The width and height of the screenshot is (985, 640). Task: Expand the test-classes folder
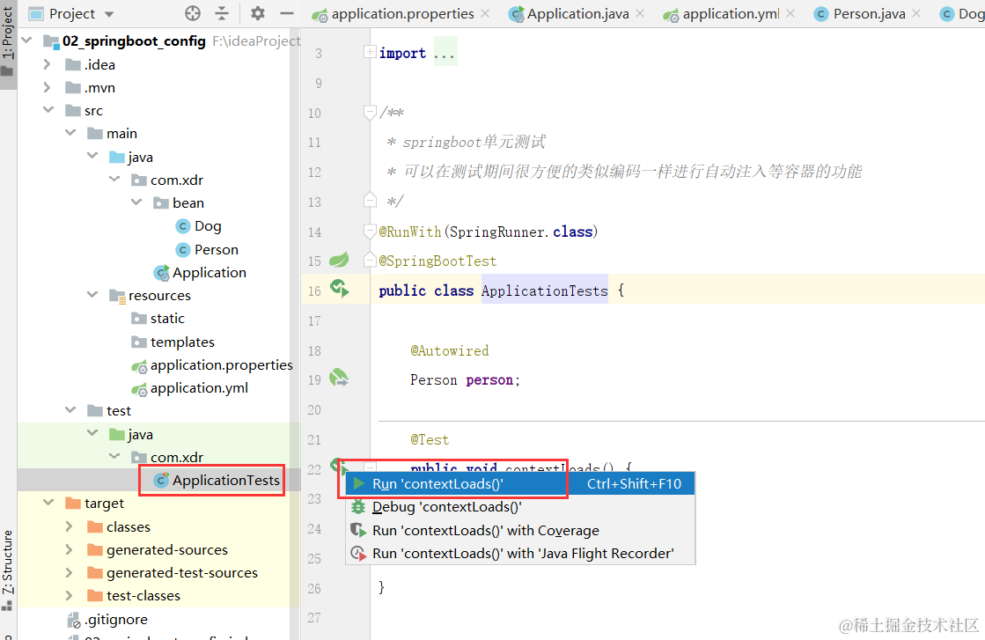pyautogui.click(x=70, y=595)
